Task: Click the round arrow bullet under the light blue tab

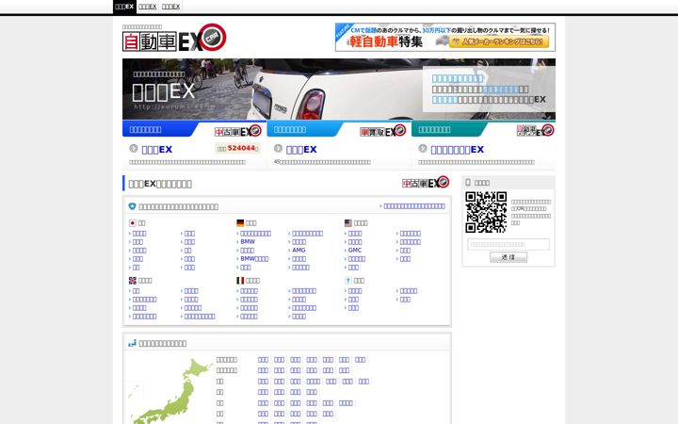Action: point(278,149)
